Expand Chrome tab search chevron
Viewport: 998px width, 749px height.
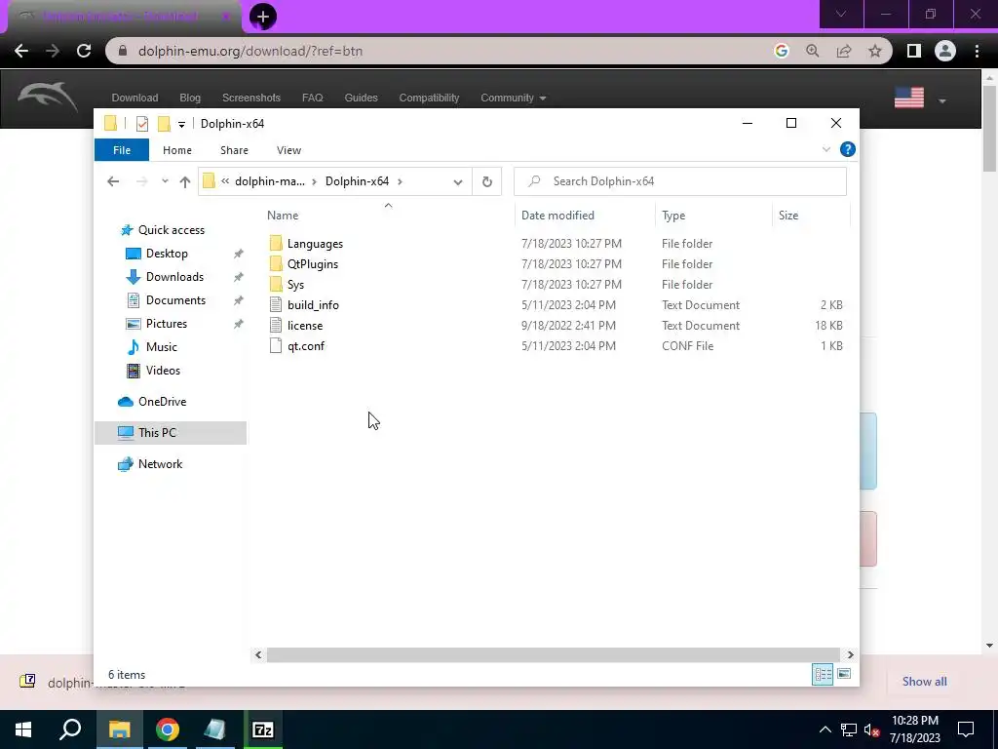point(841,14)
